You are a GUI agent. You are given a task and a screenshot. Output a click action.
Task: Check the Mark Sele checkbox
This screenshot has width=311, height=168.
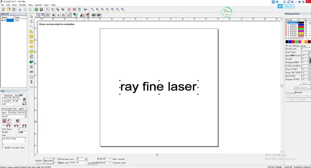[56, 163]
